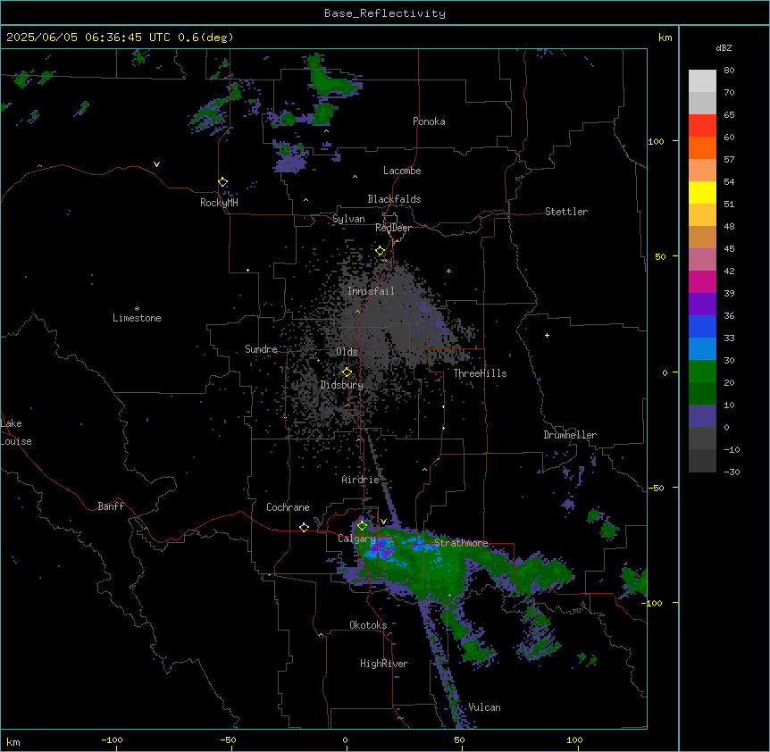Click the -30 value on dBZ legend

click(x=732, y=472)
